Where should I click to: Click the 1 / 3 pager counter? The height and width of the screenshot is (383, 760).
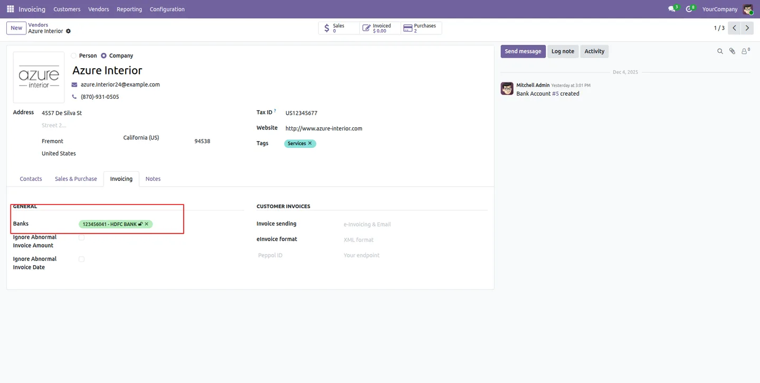[x=719, y=28]
